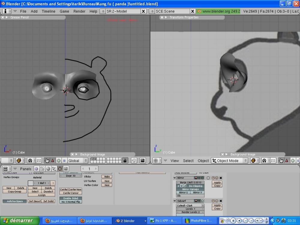The image size is (300, 225).
Task: Toggle Mirror modifier render enable icon
Action: click(196, 178)
